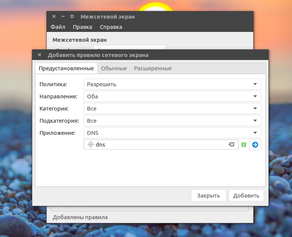The image size is (292, 237).
Task: Maximize the Межсетевой экран window
Action: (72, 16)
